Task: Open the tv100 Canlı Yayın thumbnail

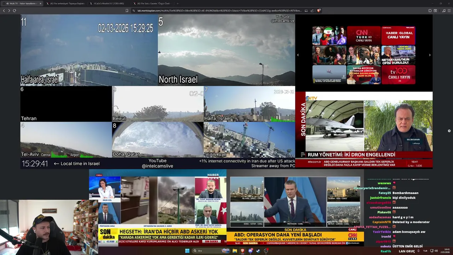Action: coord(398,74)
